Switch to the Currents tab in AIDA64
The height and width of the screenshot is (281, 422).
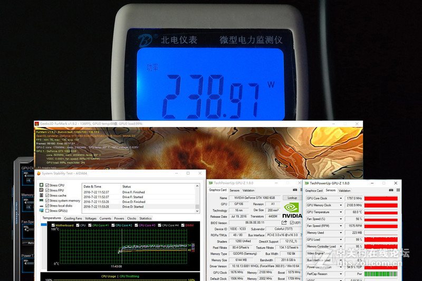coord(105,218)
